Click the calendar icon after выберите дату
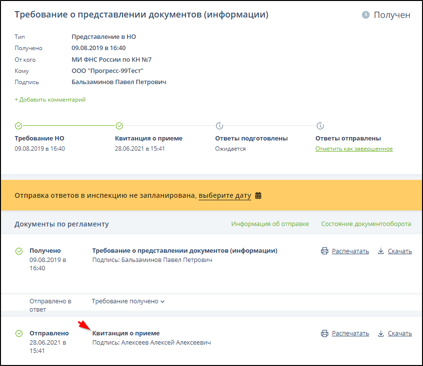The width and height of the screenshot is (423, 366). click(x=258, y=196)
